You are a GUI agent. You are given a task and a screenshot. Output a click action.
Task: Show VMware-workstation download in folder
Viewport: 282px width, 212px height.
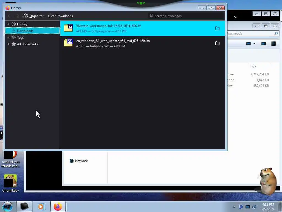pyautogui.click(x=217, y=28)
